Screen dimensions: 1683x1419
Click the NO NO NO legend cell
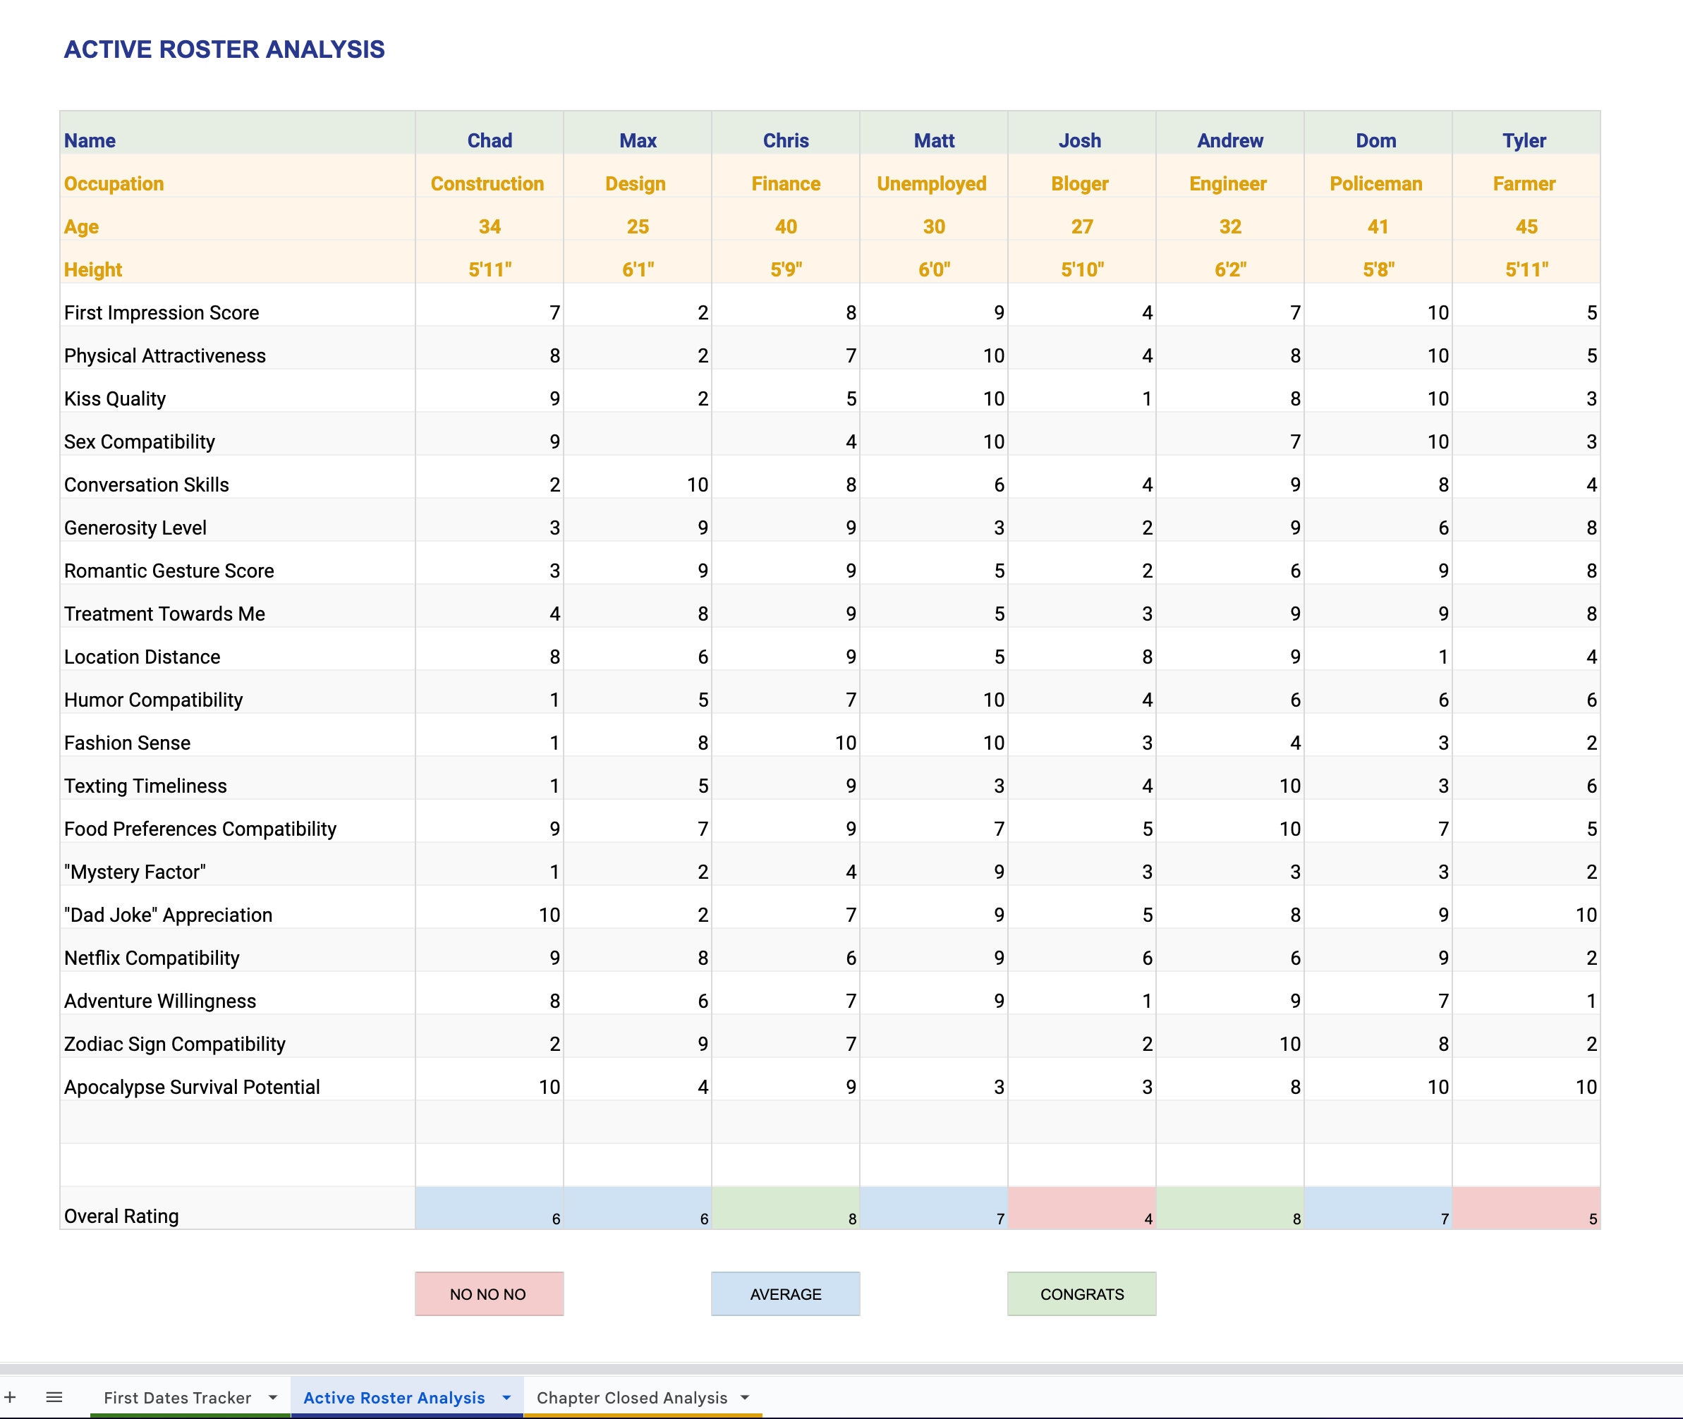tap(488, 1293)
